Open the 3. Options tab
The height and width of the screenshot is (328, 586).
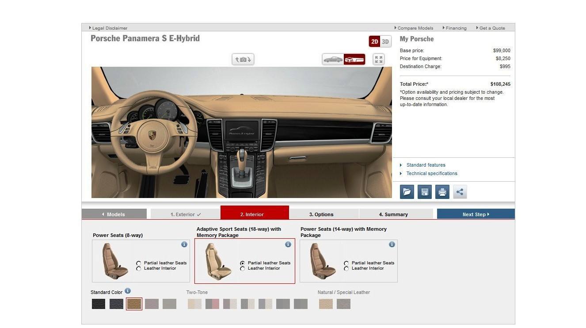[324, 214]
